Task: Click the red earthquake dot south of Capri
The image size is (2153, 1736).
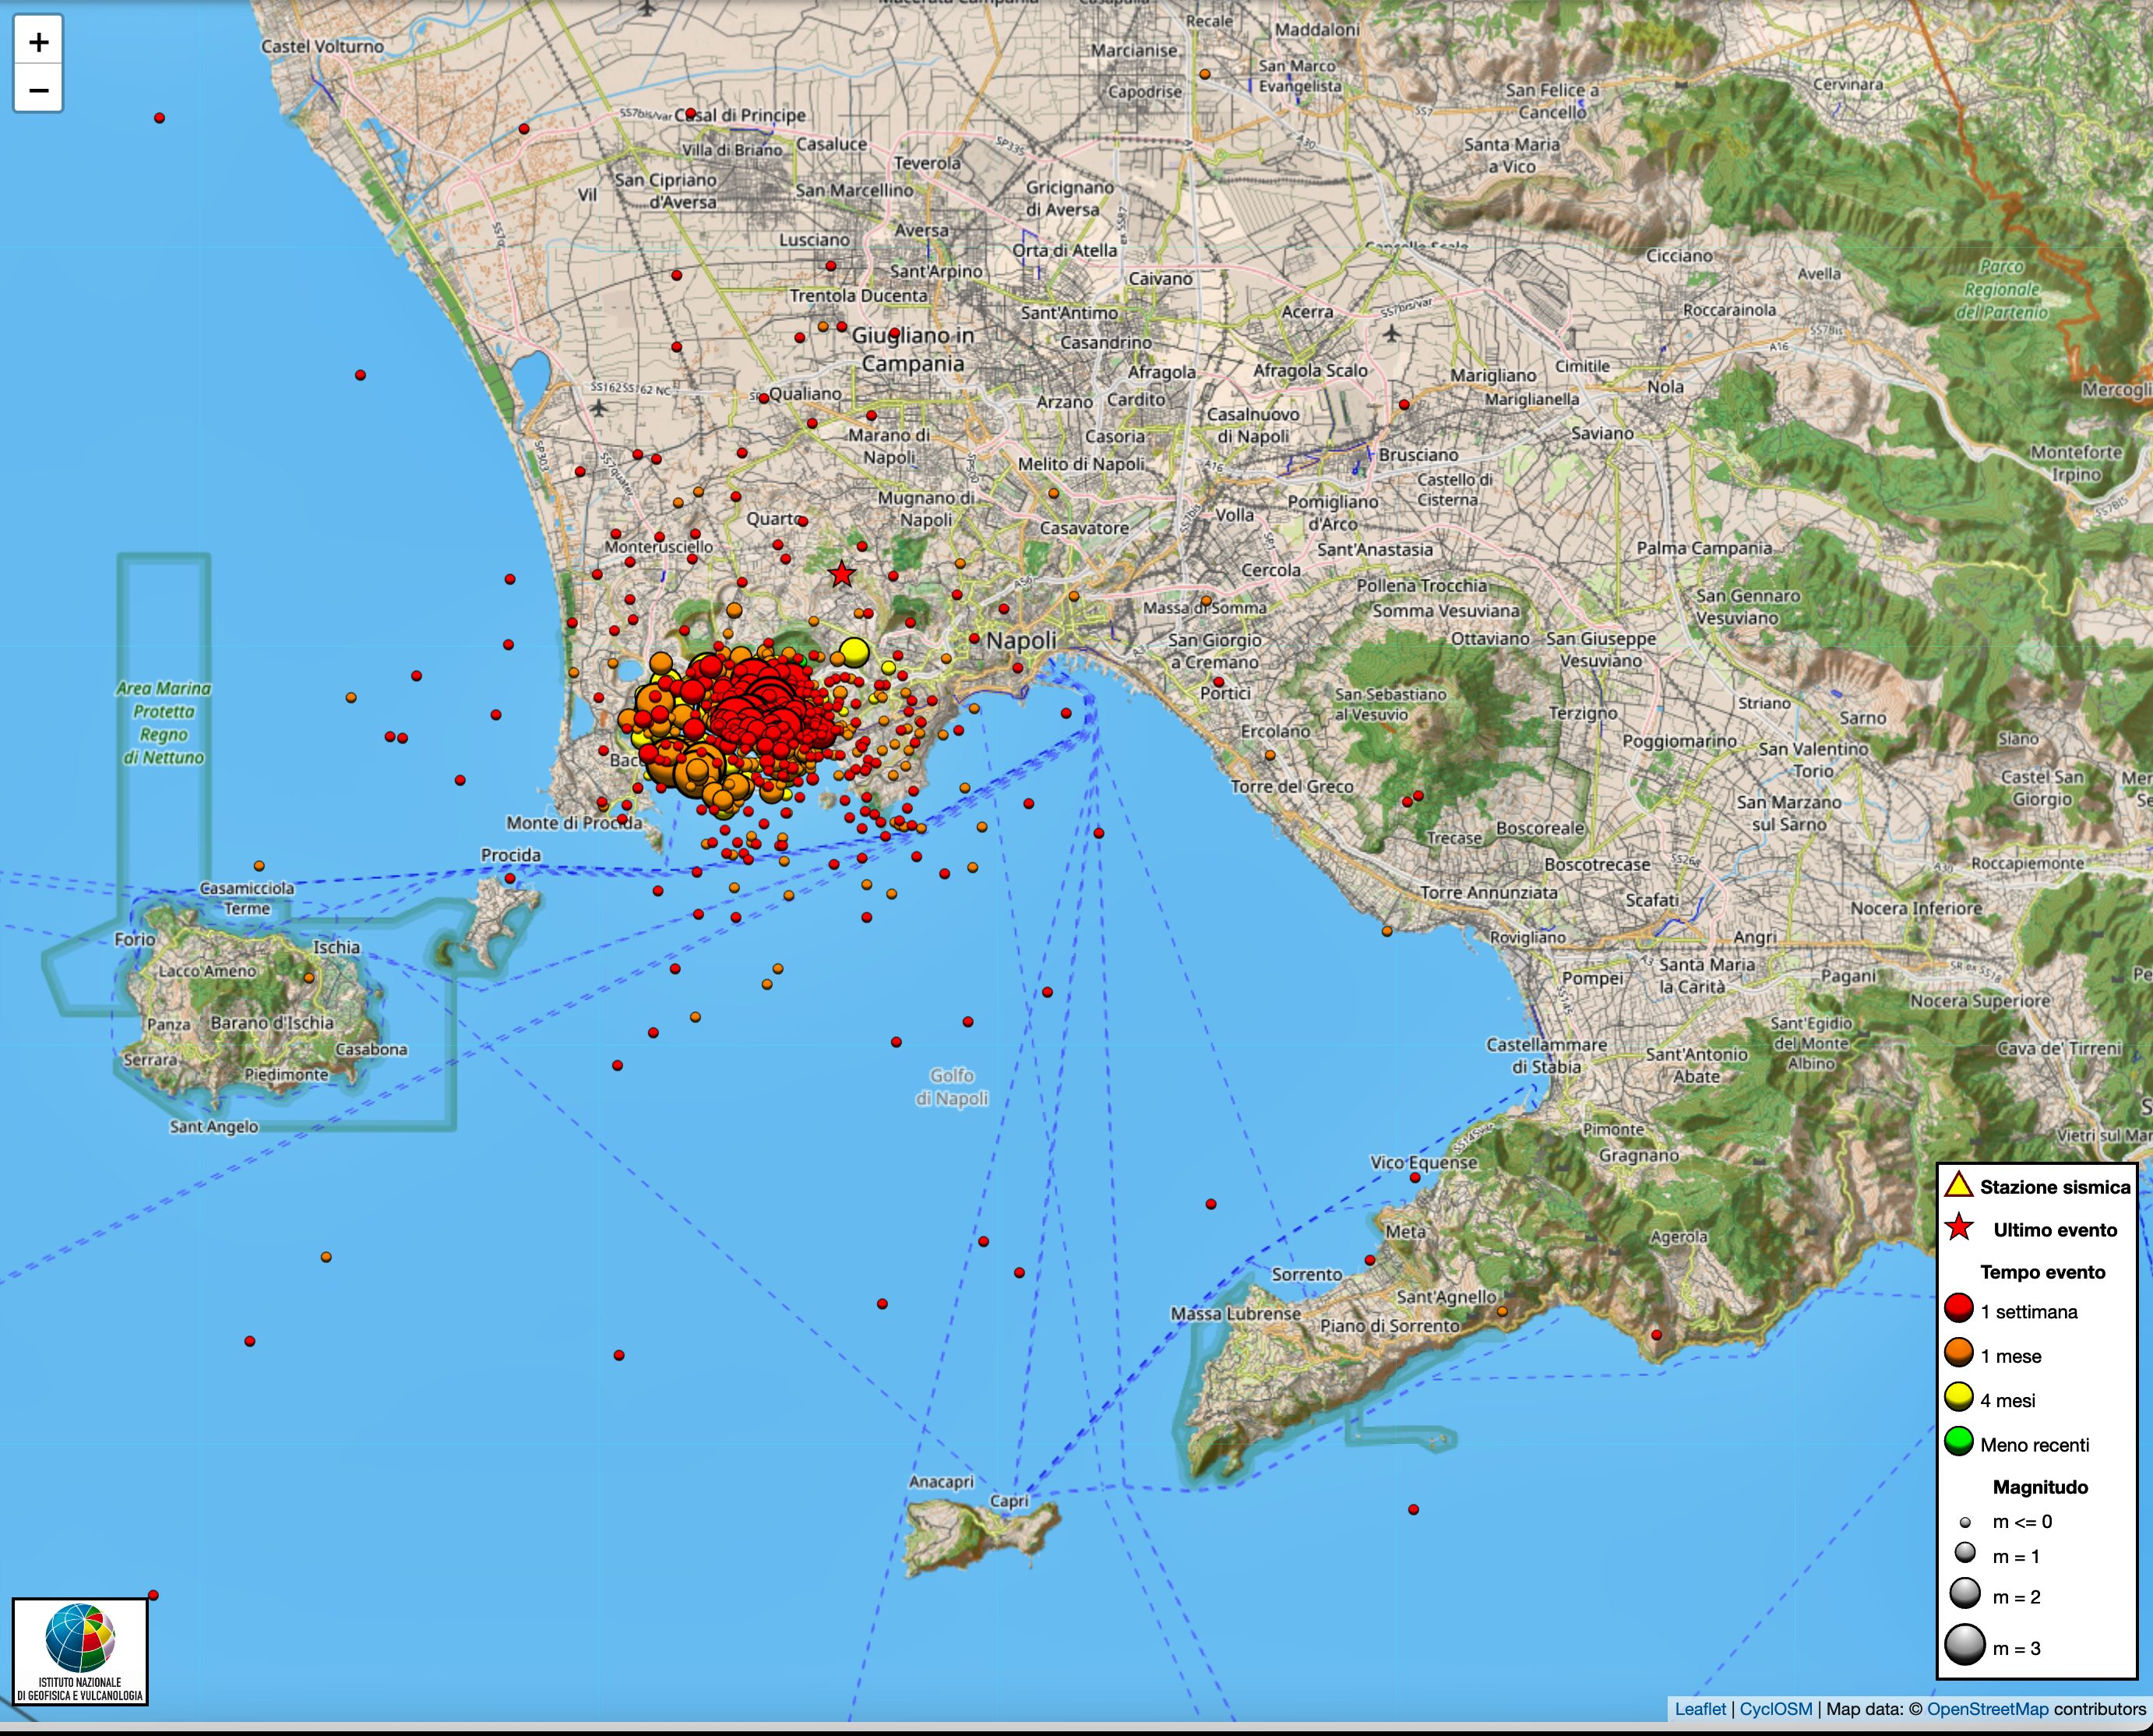Action: [1413, 1510]
